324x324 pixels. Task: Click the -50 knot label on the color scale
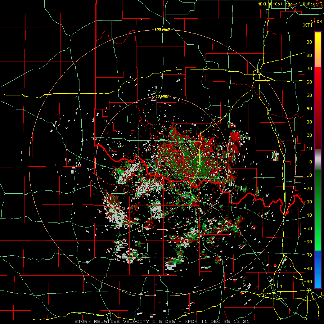(308, 229)
